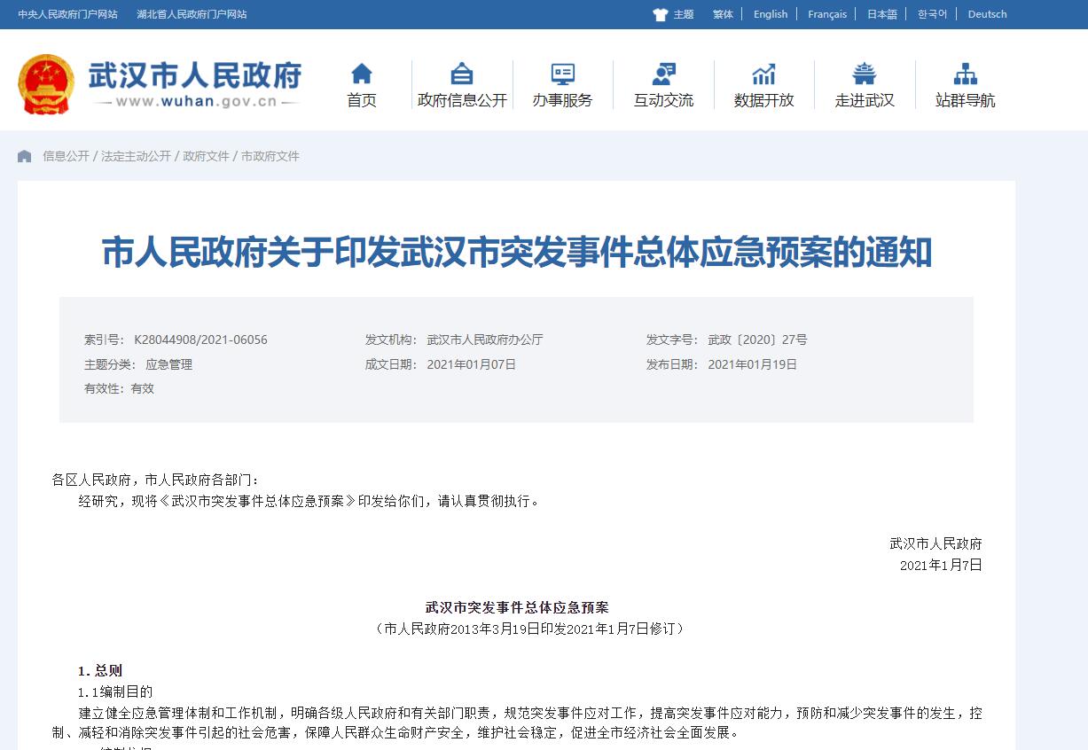Go to 法定主动公开 breadcrumb
The image size is (1088, 750).
click(136, 156)
